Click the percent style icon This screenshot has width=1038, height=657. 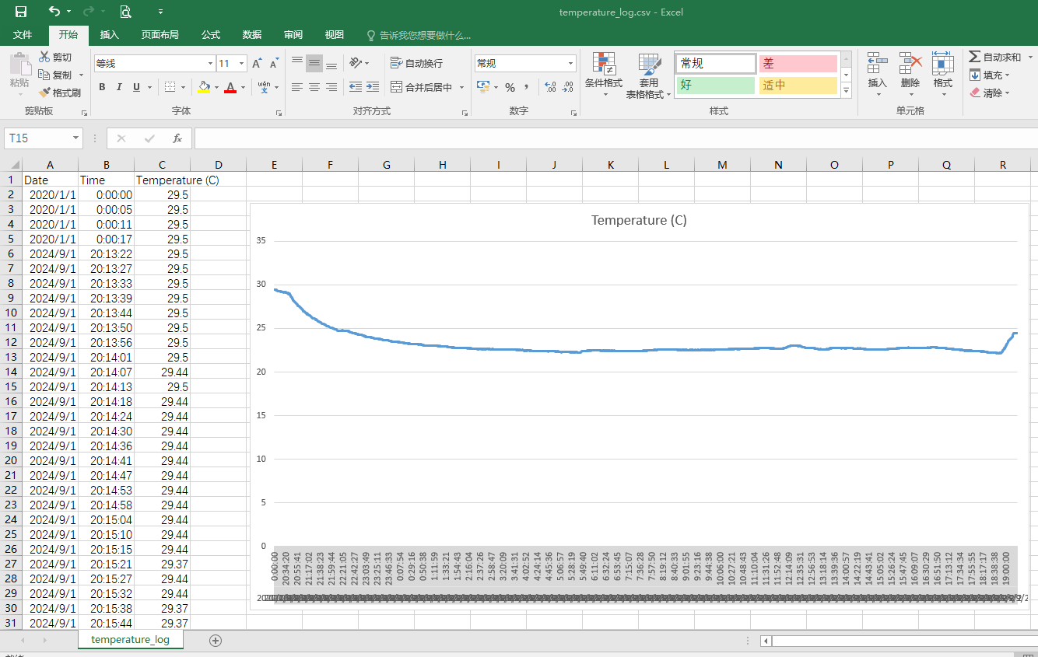pos(510,87)
